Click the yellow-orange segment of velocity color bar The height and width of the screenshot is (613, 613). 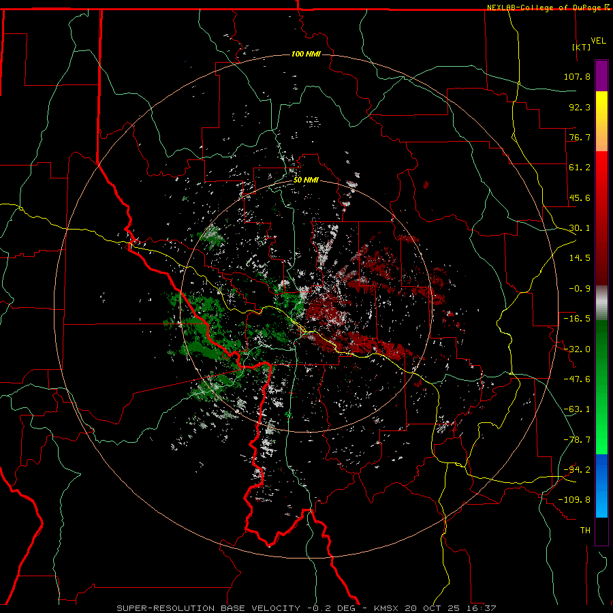[601, 121]
